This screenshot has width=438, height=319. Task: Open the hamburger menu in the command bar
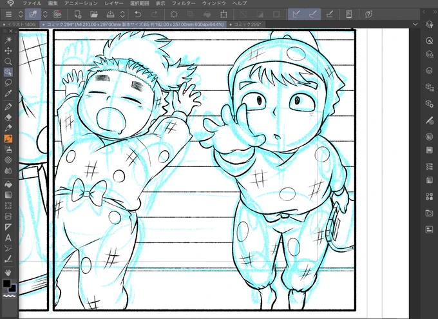pyautogui.click(x=8, y=14)
